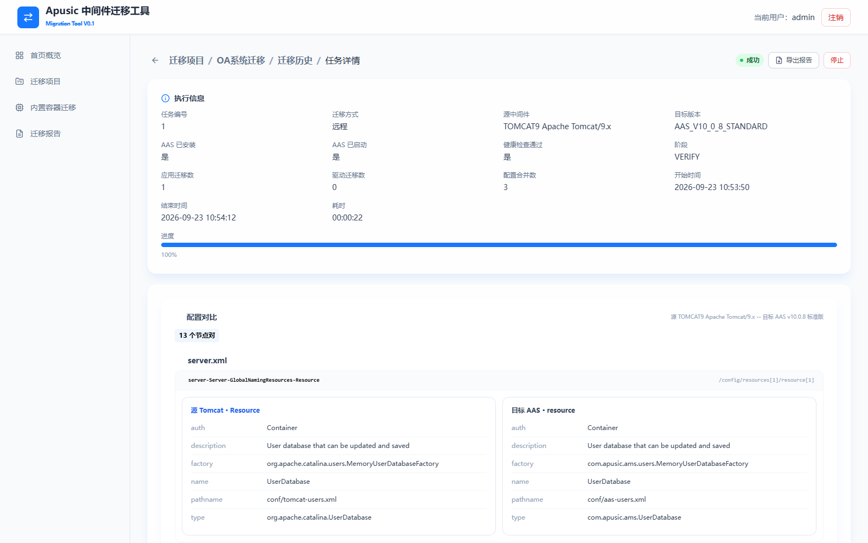Click the value com.apusic.ams.users.MemoryUserDatabaseFactory
Screen dimensions: 868x543
pos(668,464)
